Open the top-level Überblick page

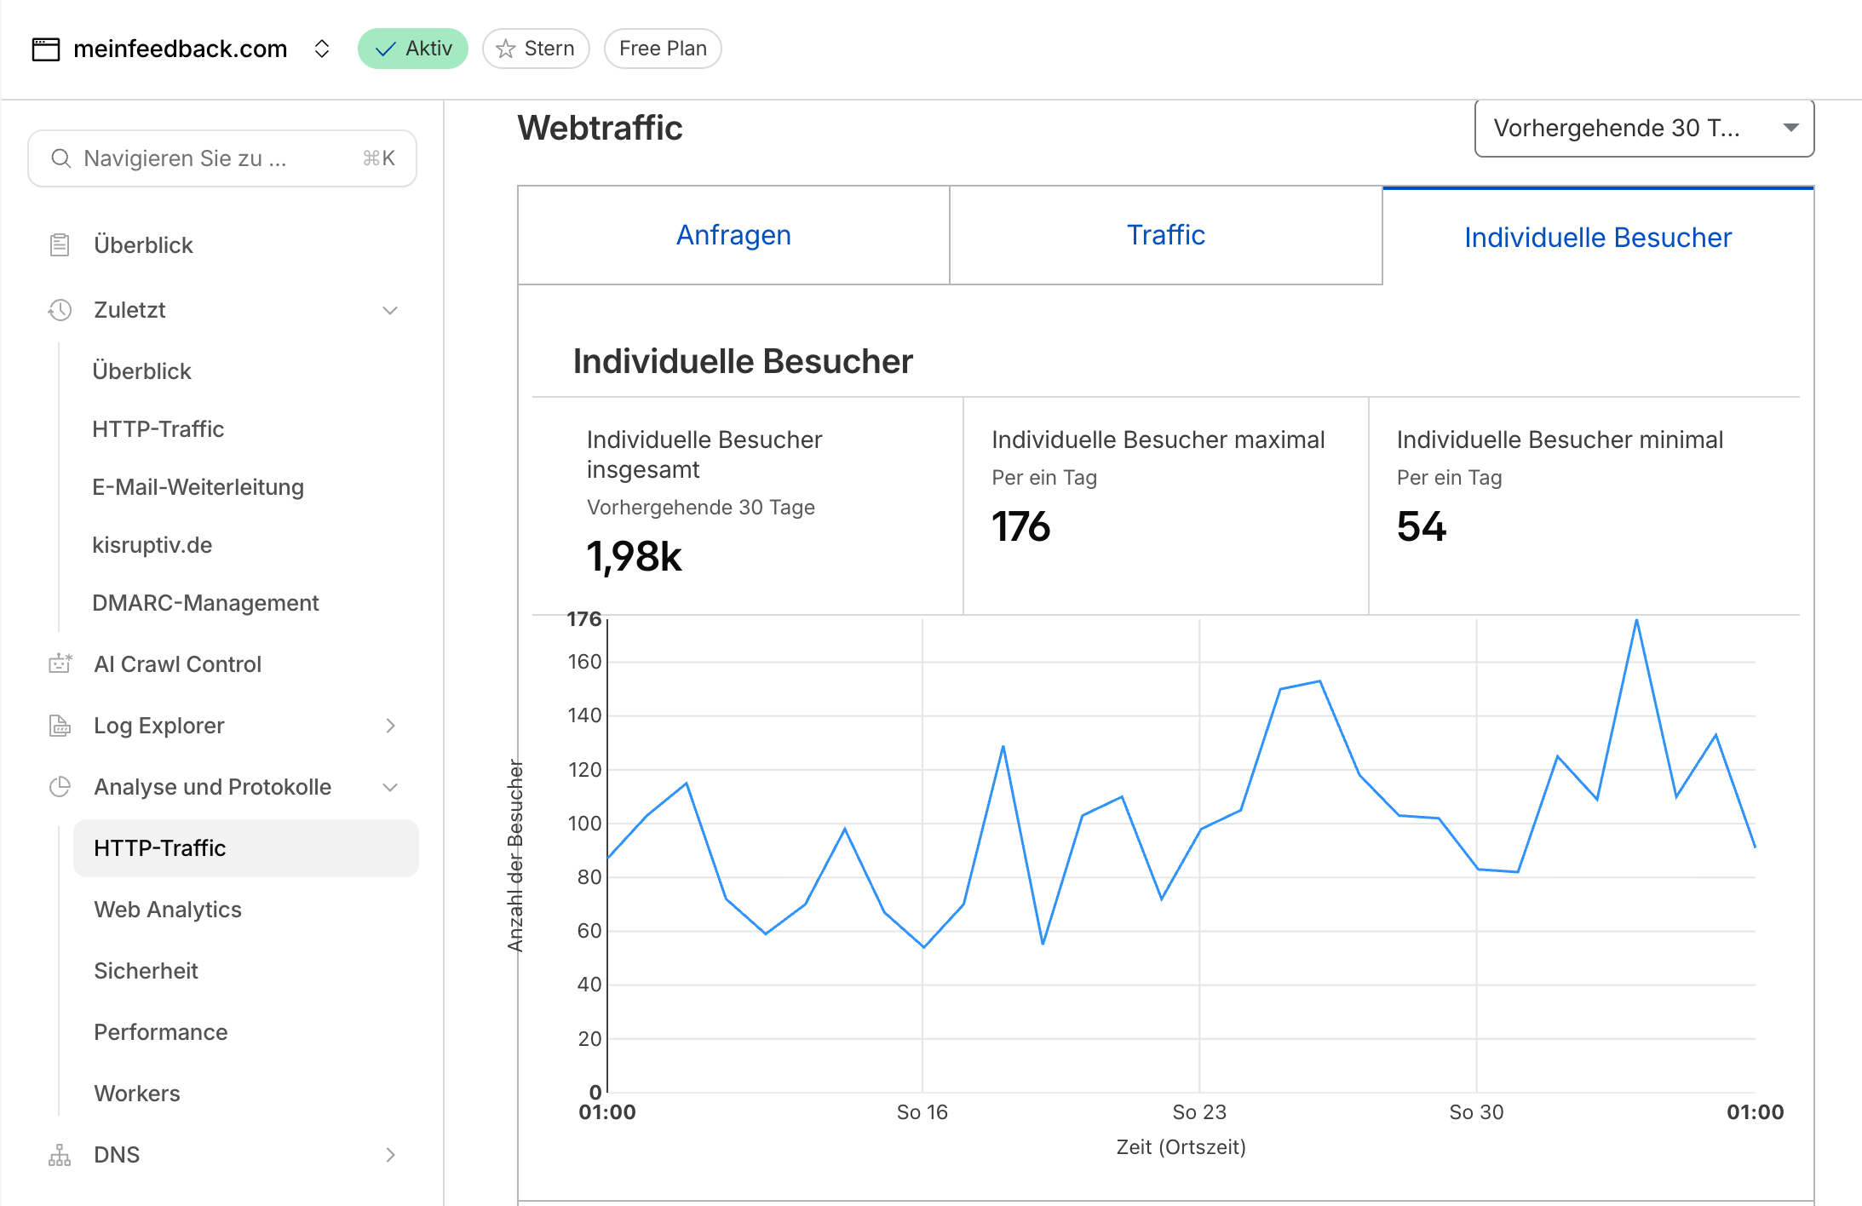143,245
